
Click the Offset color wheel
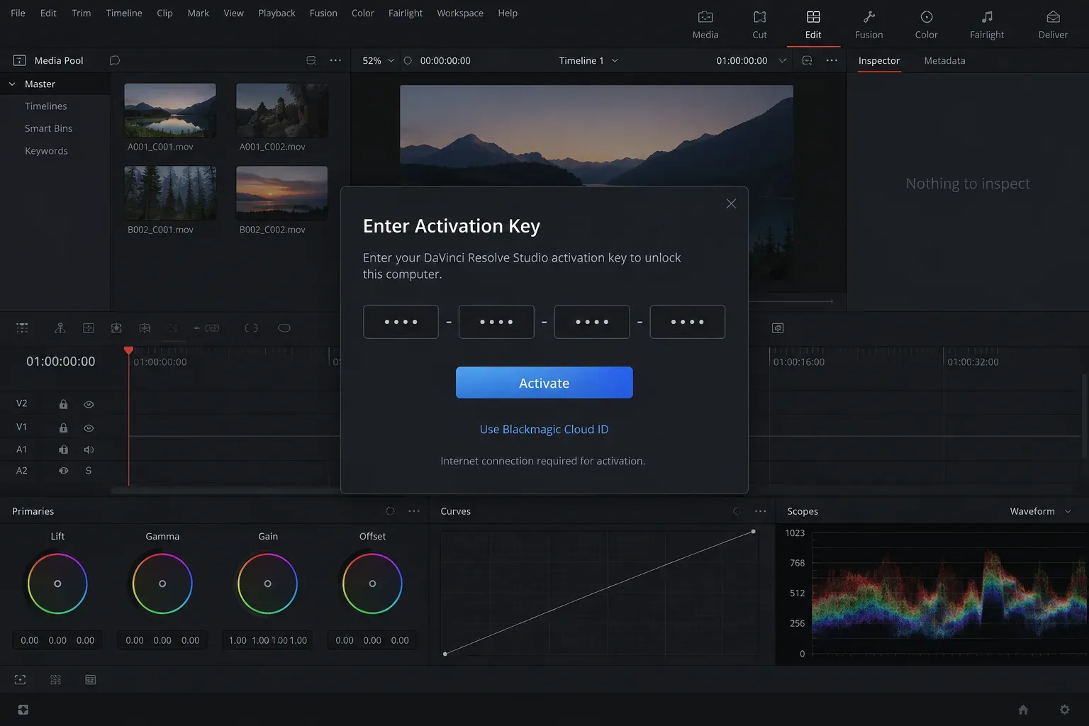click(x=372, y=583)
